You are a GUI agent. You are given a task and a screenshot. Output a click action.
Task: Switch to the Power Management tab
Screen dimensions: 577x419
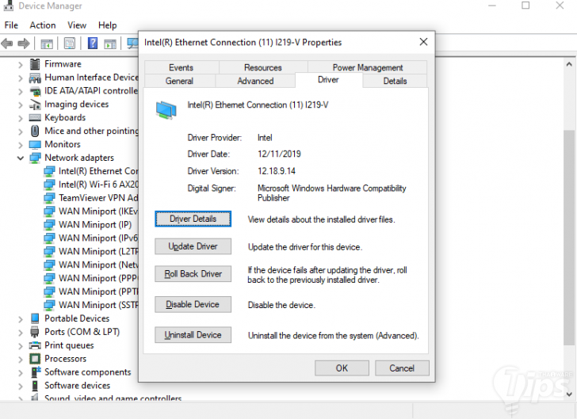(x=368, y=67)
